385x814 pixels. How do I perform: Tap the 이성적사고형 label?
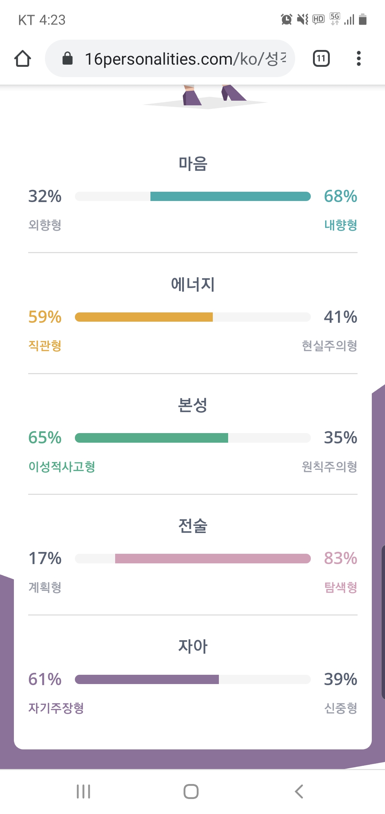tap(62, 466)
